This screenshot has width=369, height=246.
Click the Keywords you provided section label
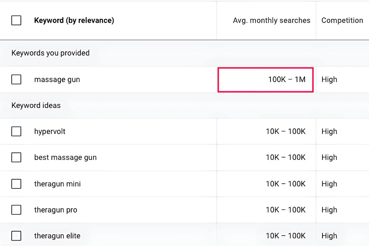point(50,53)
